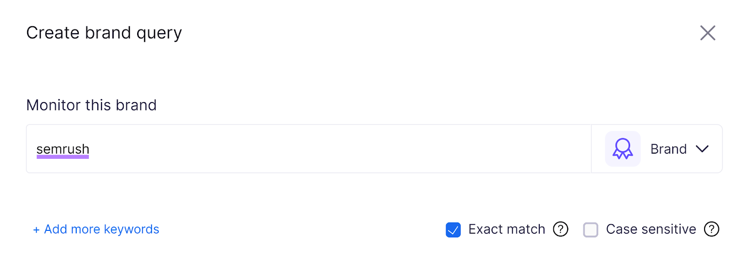The image size is (749, 266).
Task: Expand the Brand dropdown chevron arrow
Action: pyautogui.click(x=702, y=149)
